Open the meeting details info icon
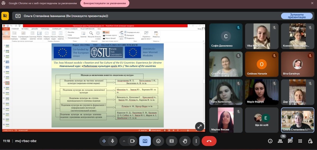The height and width of the screenshot is (150, 317). 270,141
